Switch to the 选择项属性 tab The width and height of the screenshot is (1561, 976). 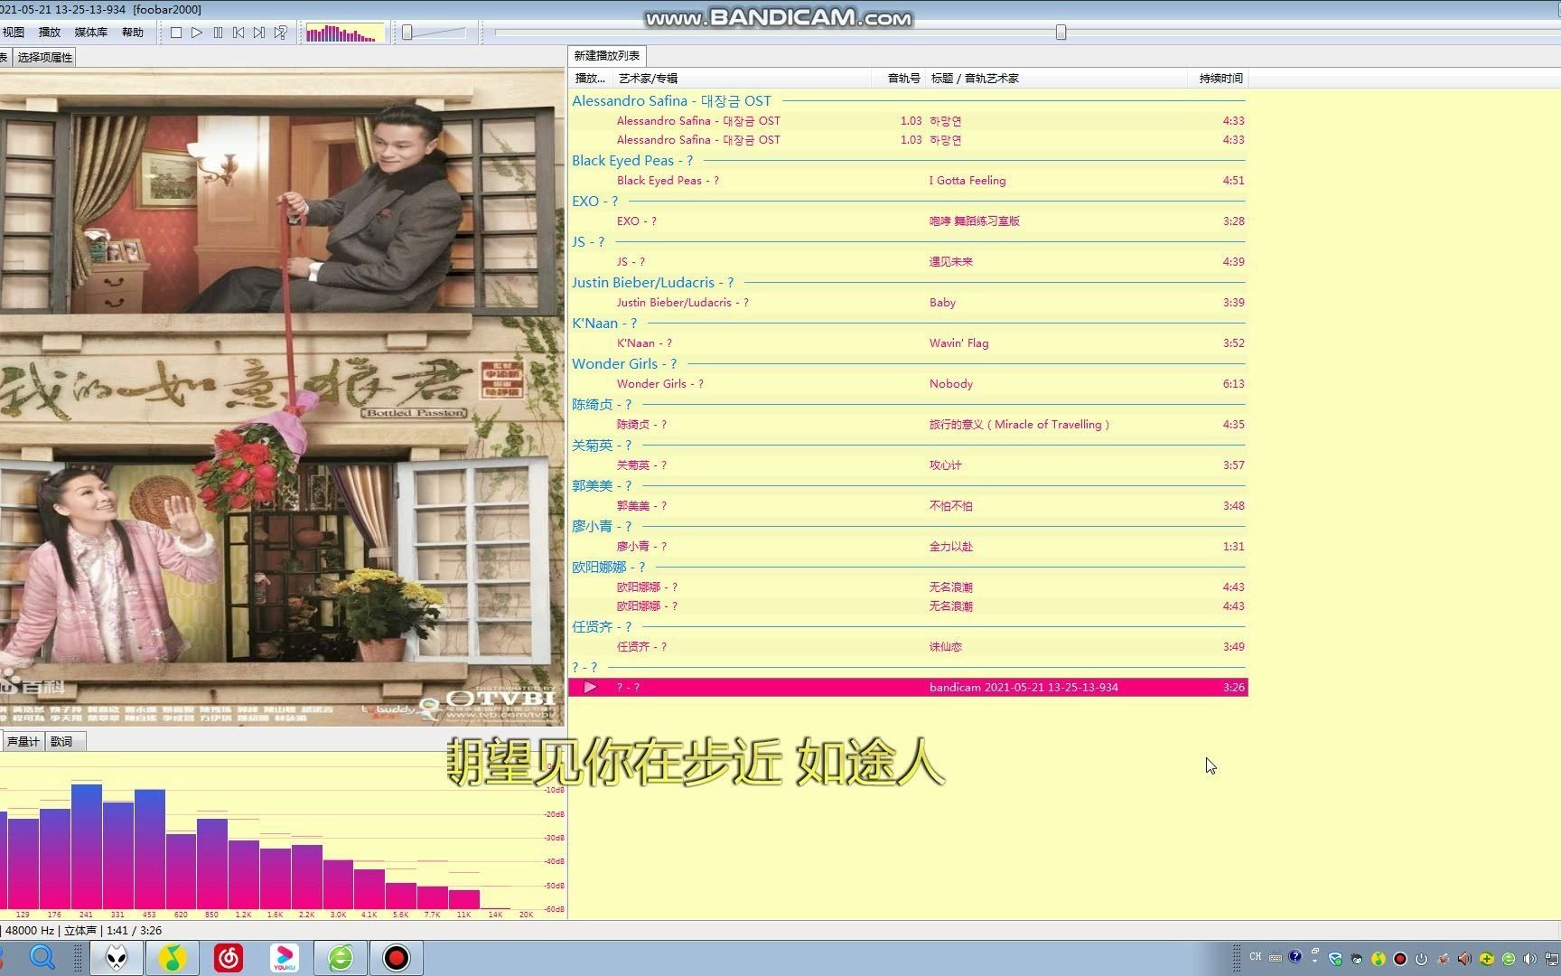click(44, 57)
